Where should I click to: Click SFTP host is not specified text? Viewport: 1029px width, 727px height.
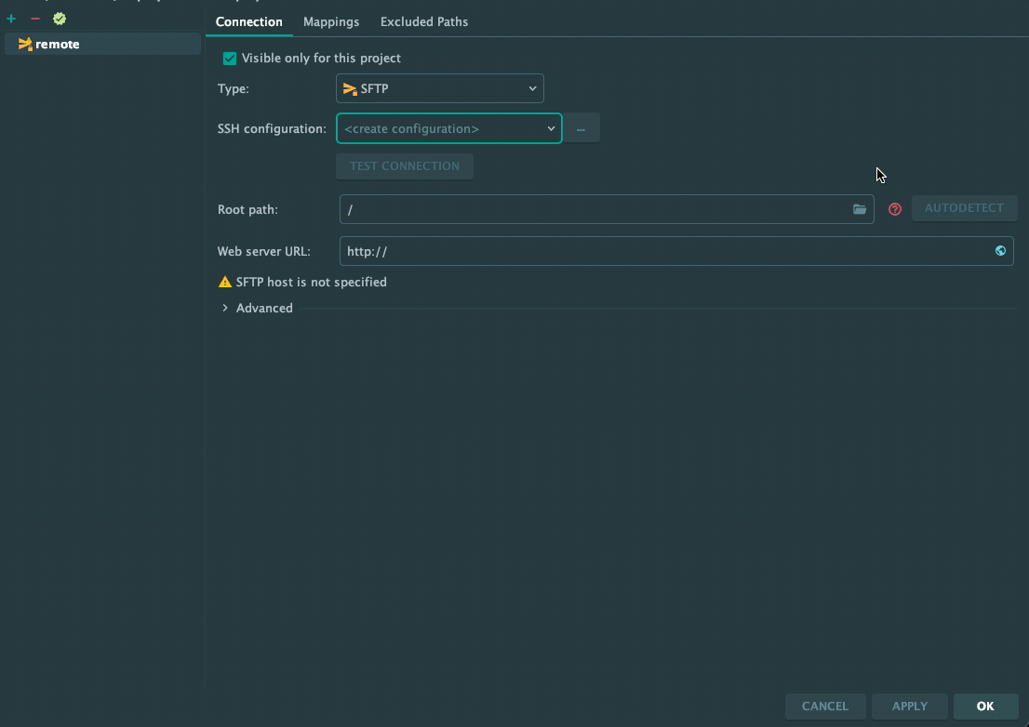coord(311,282)
